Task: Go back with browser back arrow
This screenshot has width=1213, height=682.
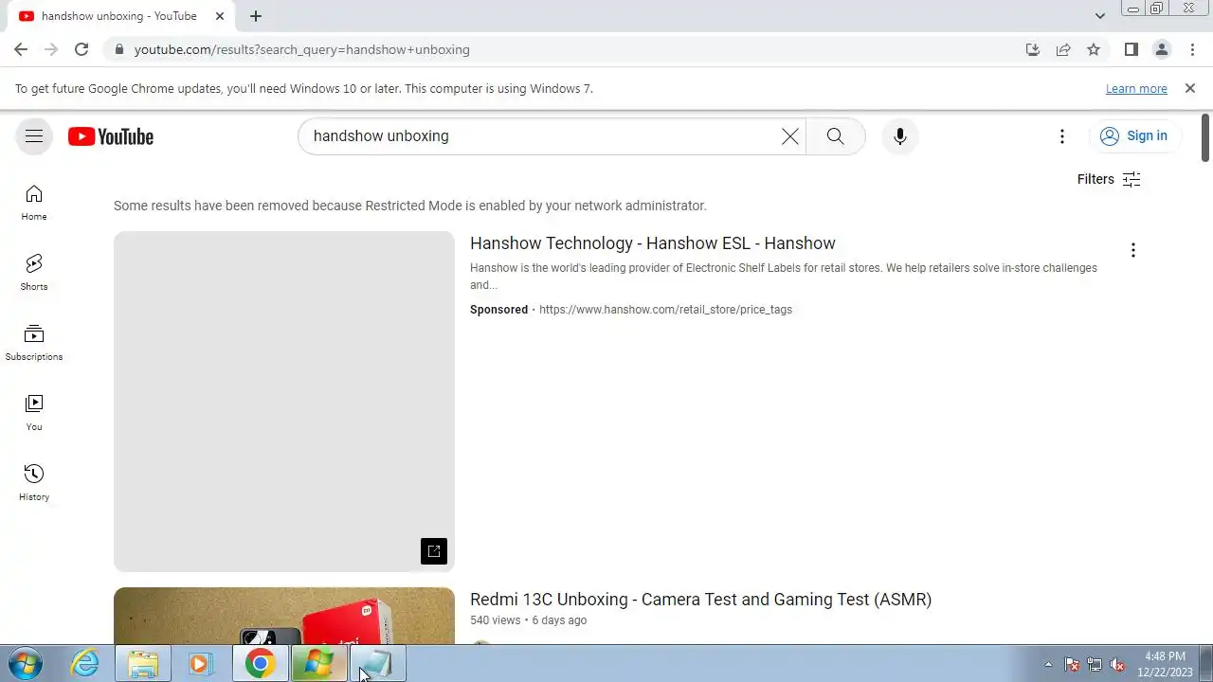Action: (x=21, y=49)
